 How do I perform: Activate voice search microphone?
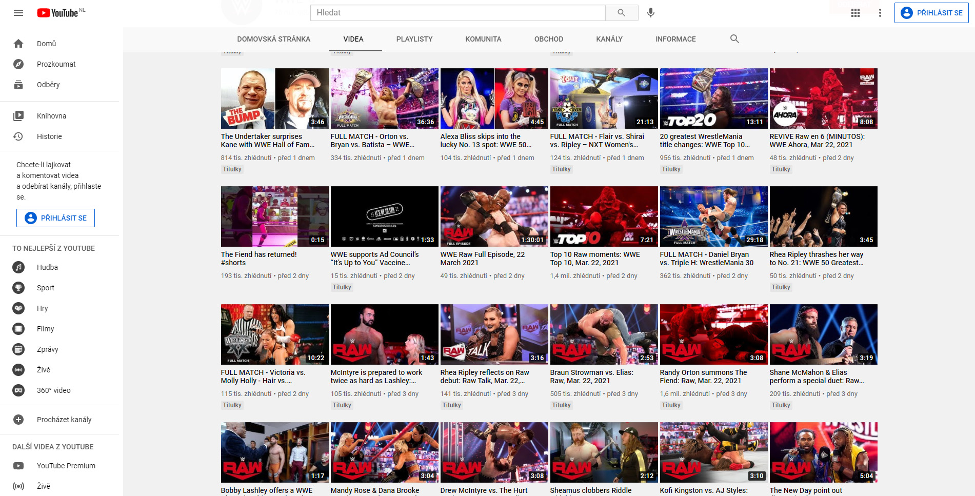click(x=650, y=13)
